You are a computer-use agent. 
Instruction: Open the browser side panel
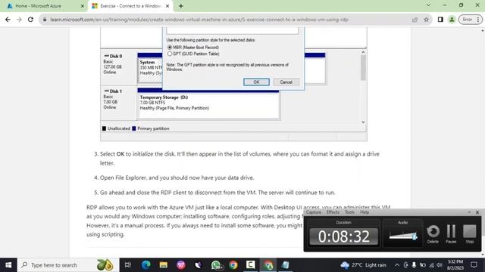[440, 20]
